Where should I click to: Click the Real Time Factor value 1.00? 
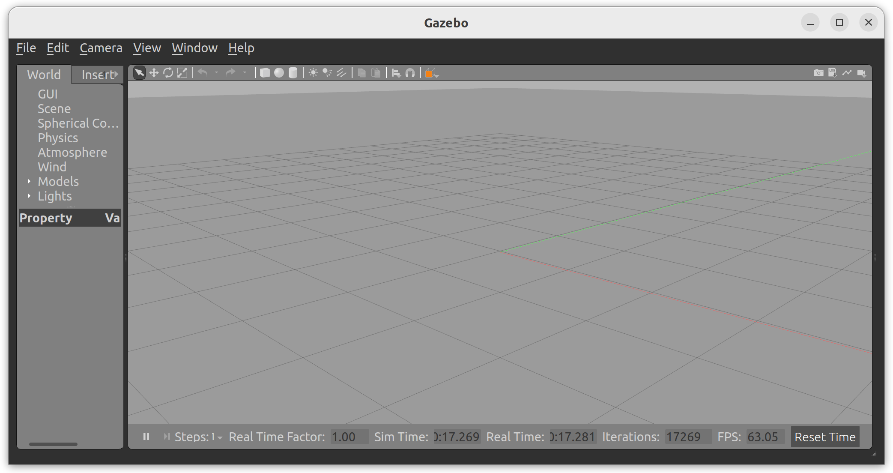click(x=349, y=437)
